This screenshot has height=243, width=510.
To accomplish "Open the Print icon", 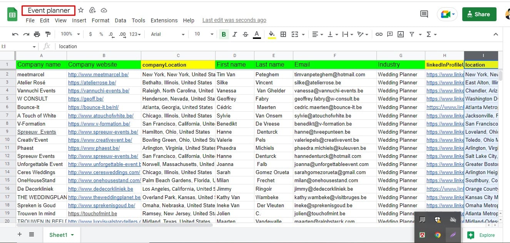I will (x=37, y=34).
